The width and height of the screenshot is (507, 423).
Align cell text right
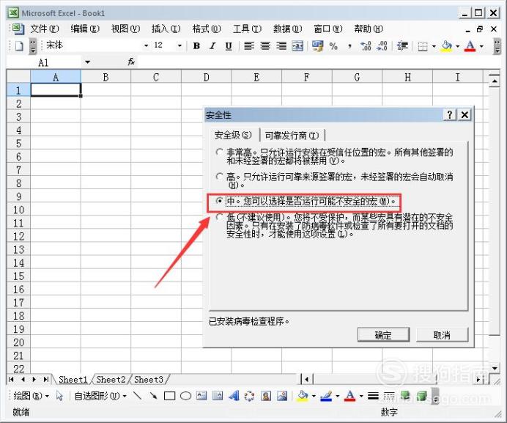pos(281,46)
